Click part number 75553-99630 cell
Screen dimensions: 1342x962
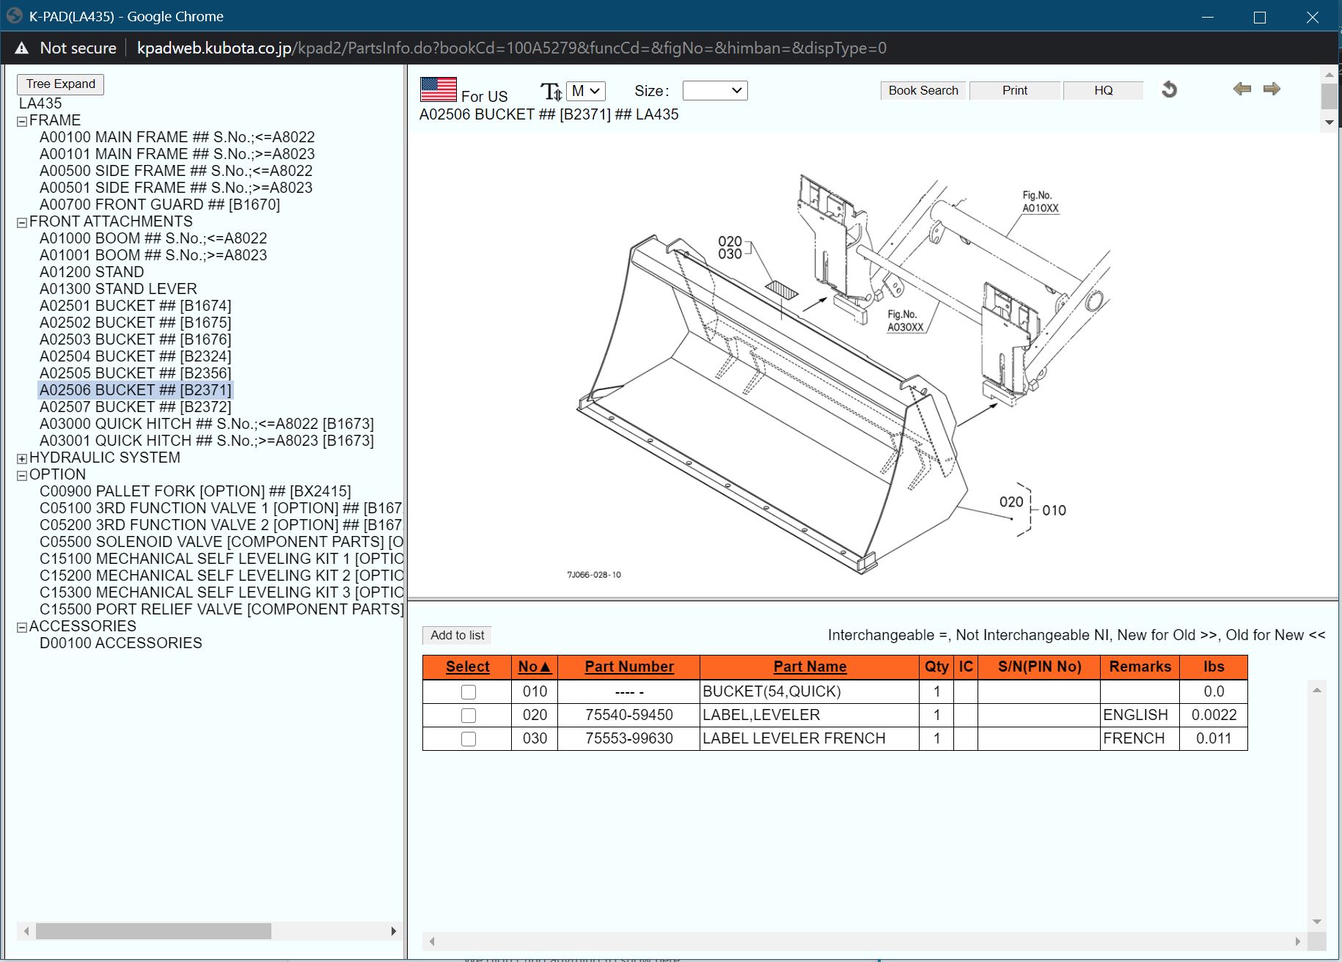(x=628, y=738)
